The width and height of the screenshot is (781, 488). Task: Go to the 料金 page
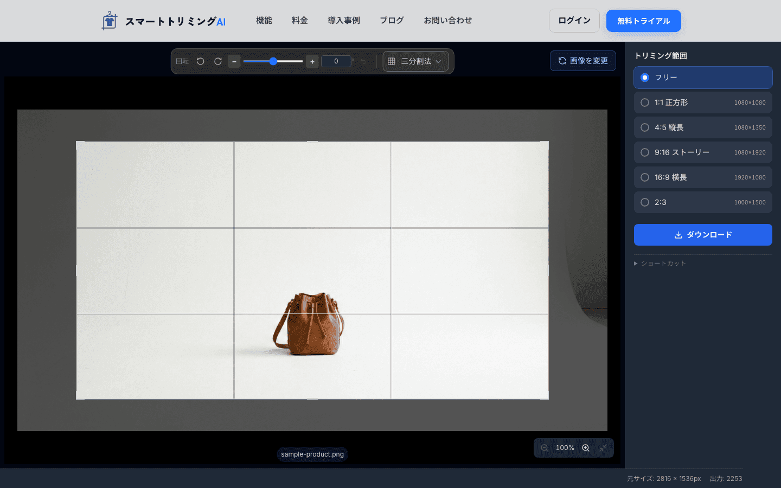(300, 21)
